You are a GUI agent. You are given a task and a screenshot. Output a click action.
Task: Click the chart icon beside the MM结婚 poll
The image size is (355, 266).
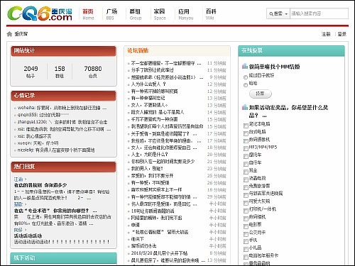tap(245, 66)
